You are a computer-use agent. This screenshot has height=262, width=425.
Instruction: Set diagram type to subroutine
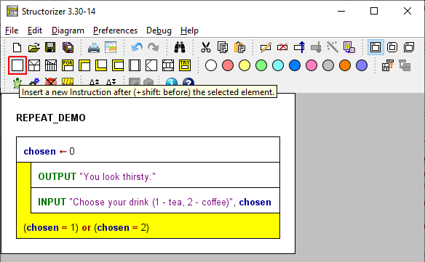coord(392,47)
